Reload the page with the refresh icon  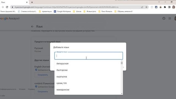(7, 7)
